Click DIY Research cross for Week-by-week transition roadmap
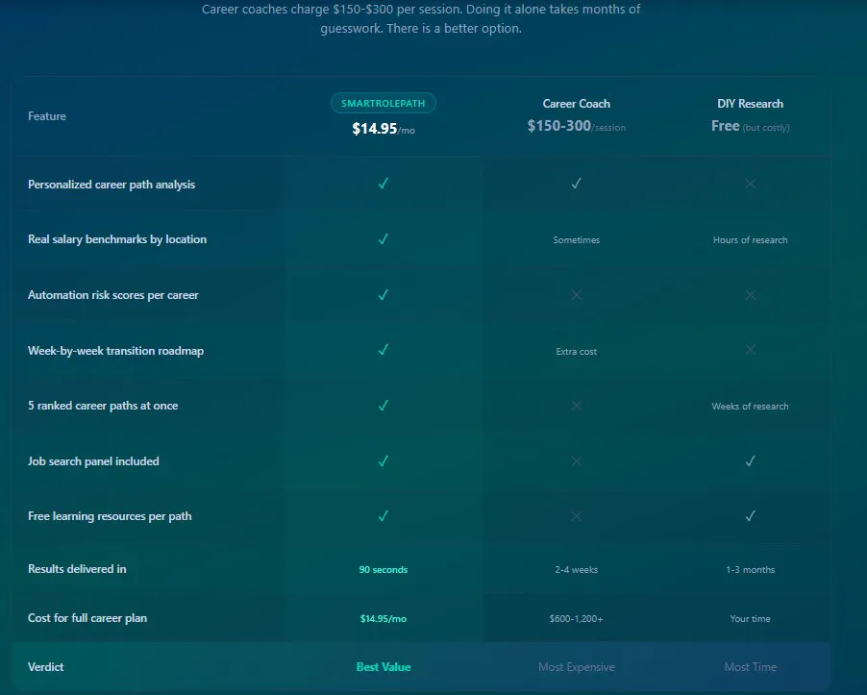The height and width of the screenshot is (695, 867). coord(751,350)
